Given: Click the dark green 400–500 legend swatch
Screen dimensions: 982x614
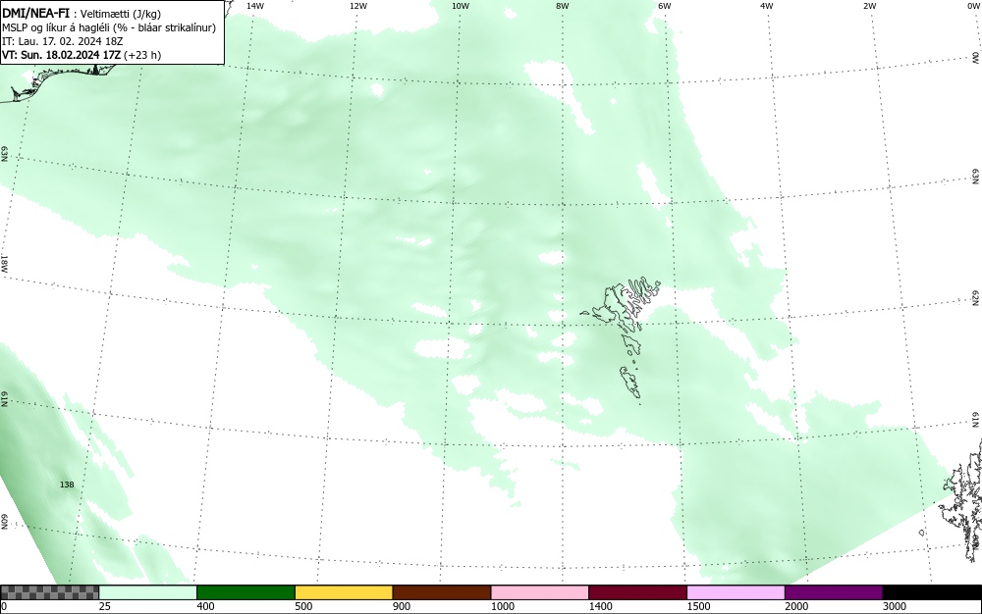Looking at the screenshot, I should pos(245,592).
